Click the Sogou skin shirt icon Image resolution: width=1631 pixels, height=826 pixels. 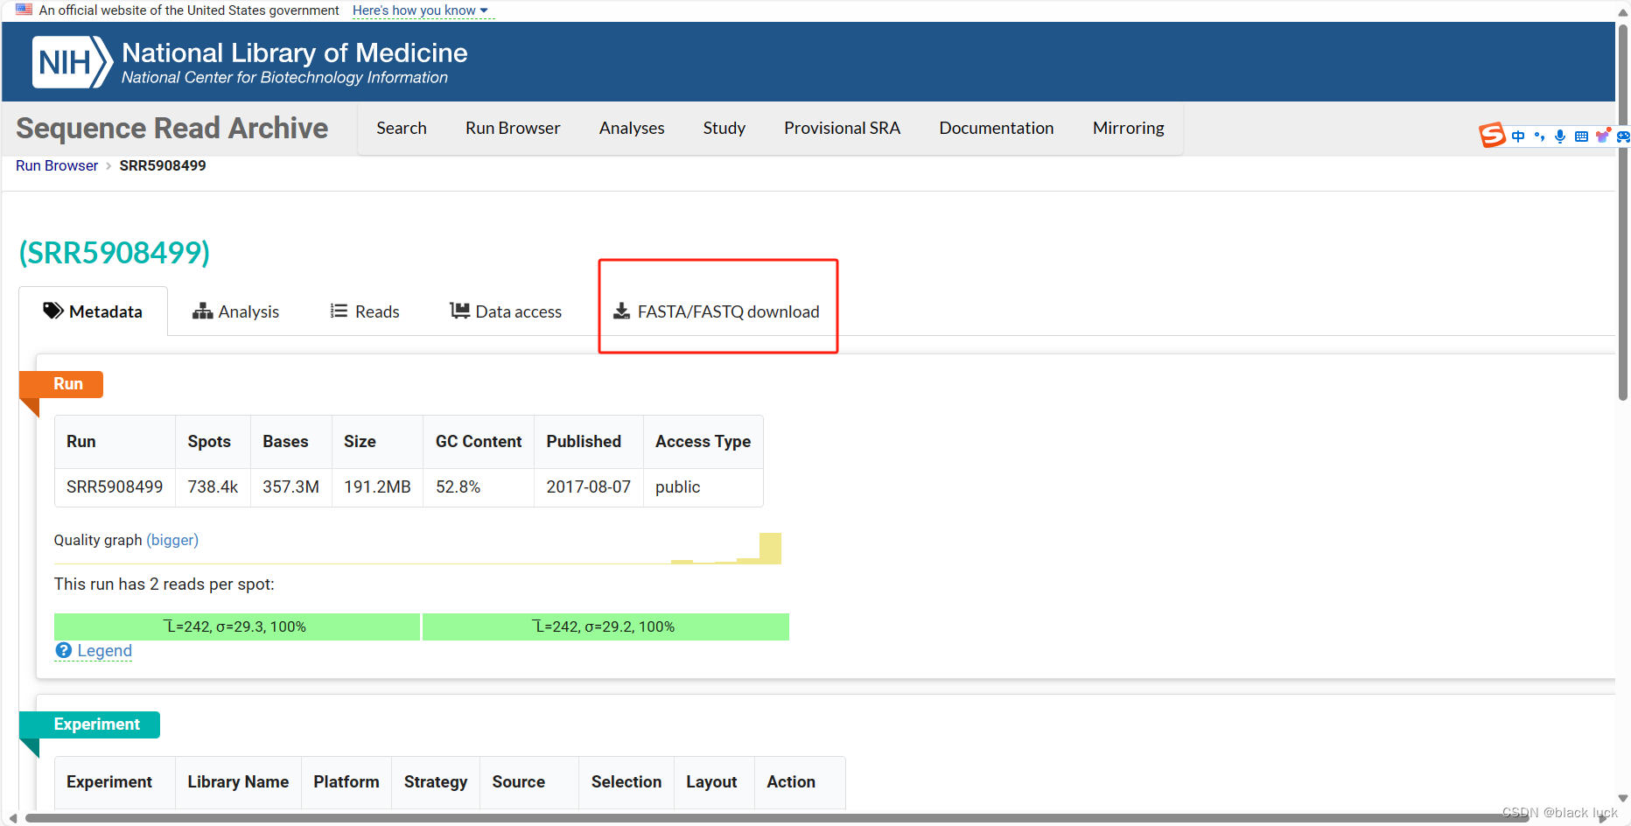pos(1602,136)
